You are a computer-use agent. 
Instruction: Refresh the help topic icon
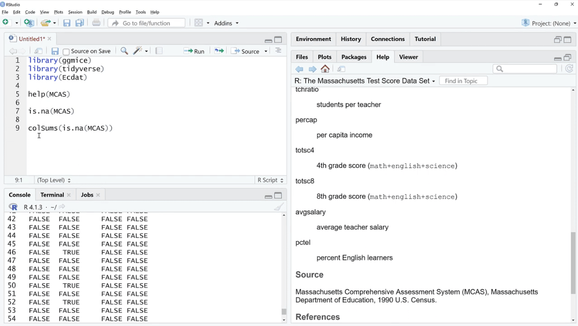[569, 69]
